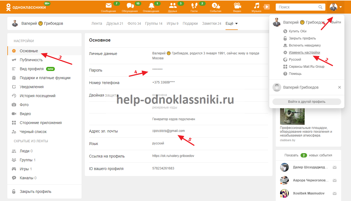Click the Поиск search input field
Viewport: 351px width, 201px height.
(297, 7)
